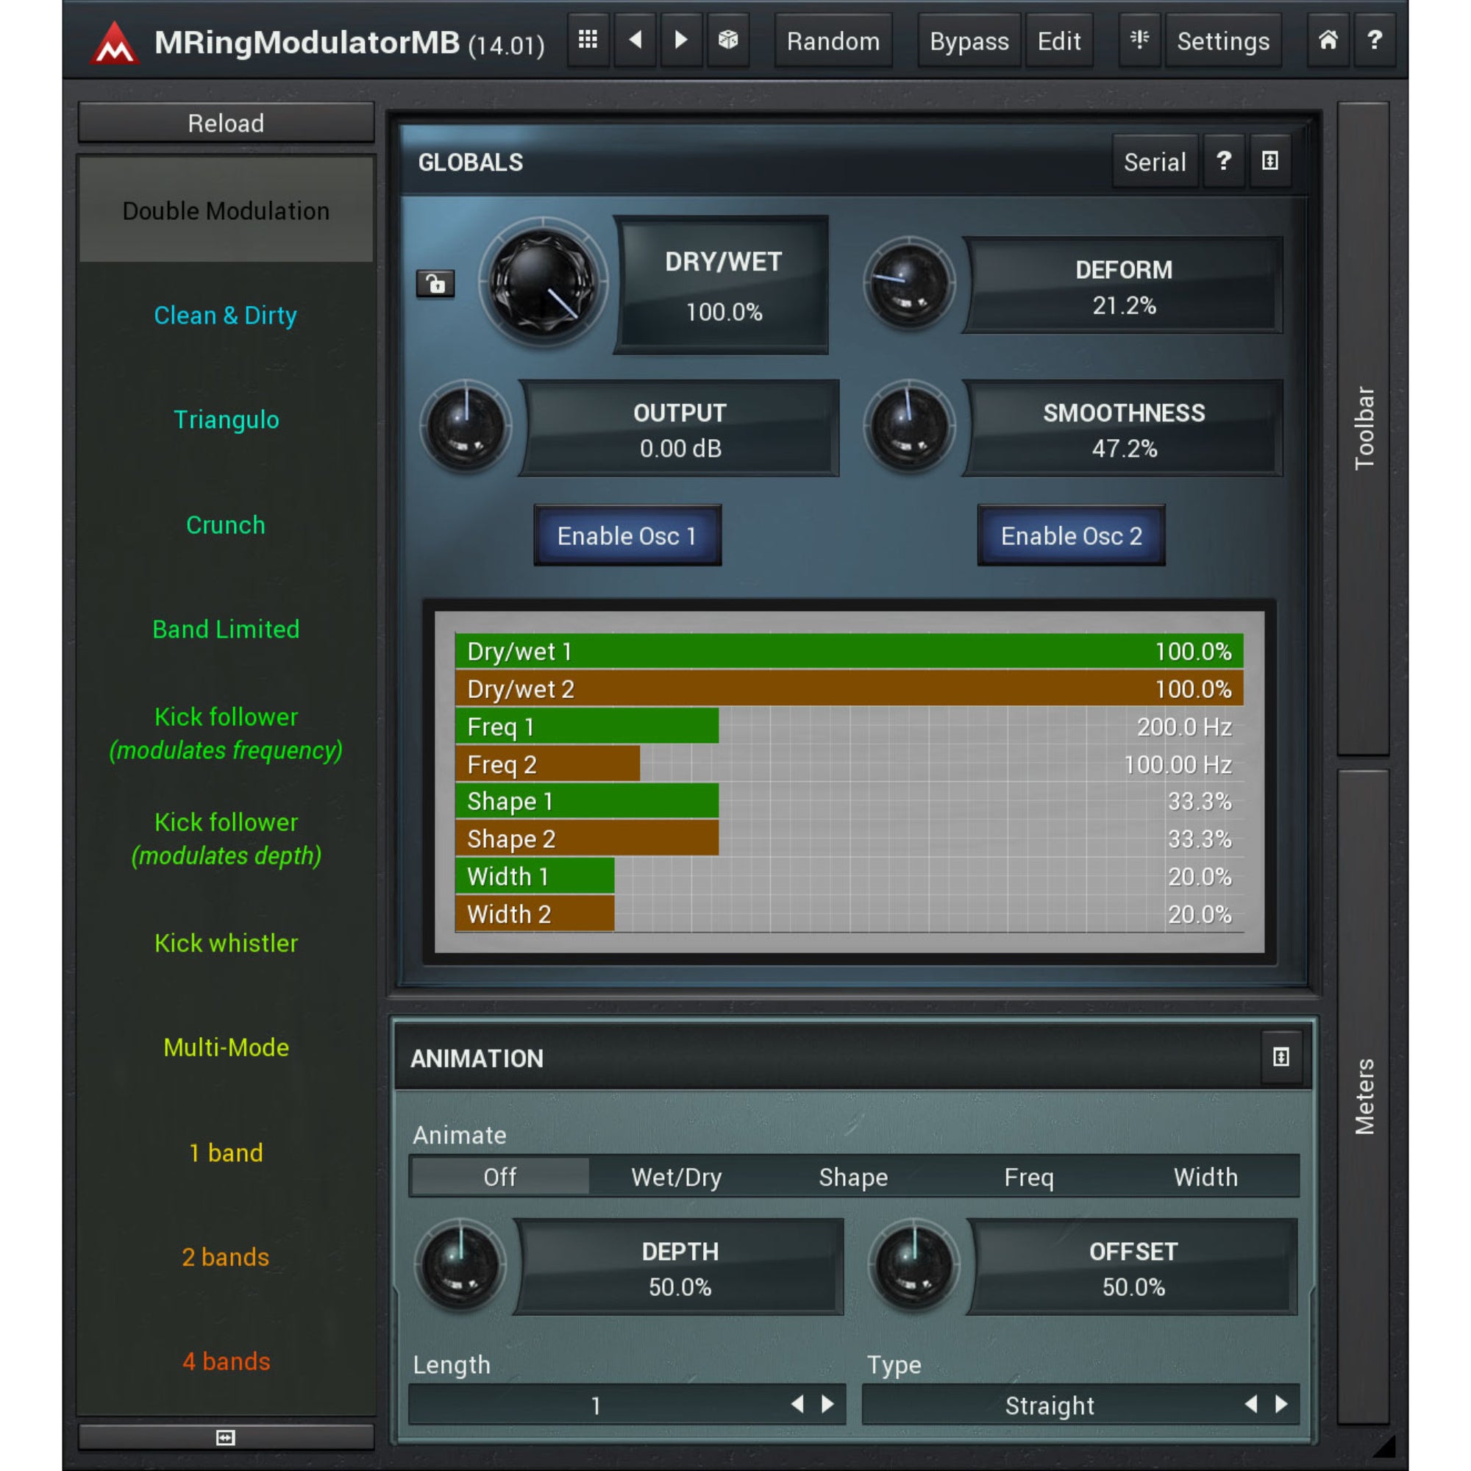1471x1471 pixels.
Task: Select the Kick whistler preset
Action: pyautogui.click(x=226, y=943)
